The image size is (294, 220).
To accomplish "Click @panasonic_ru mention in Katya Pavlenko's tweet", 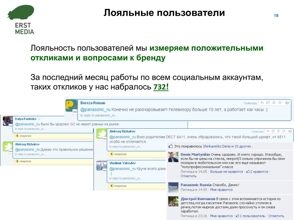I will tap(27, 124).
